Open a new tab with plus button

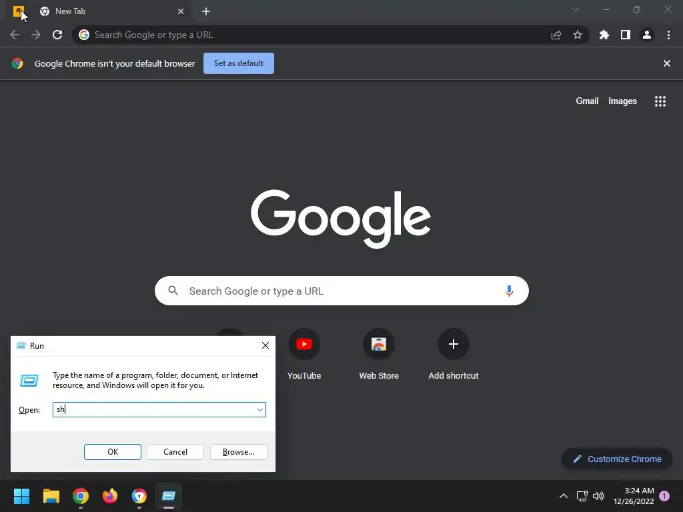206,11
